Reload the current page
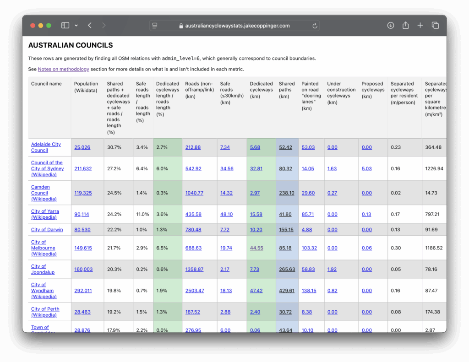 315,26
